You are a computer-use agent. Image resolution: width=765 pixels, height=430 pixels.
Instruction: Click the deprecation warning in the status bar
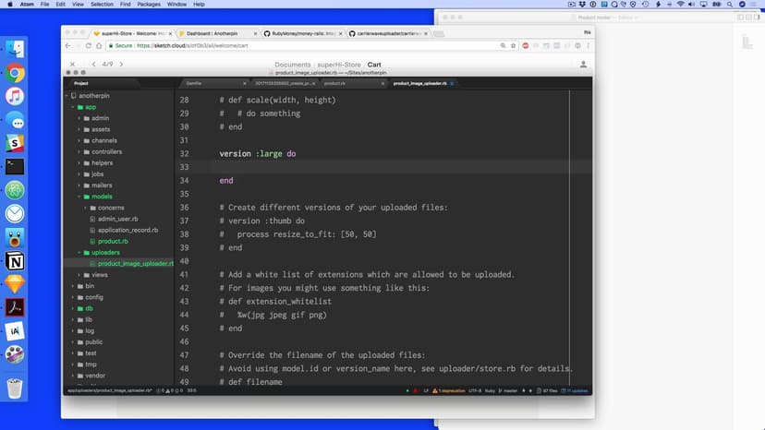point(450,390)
